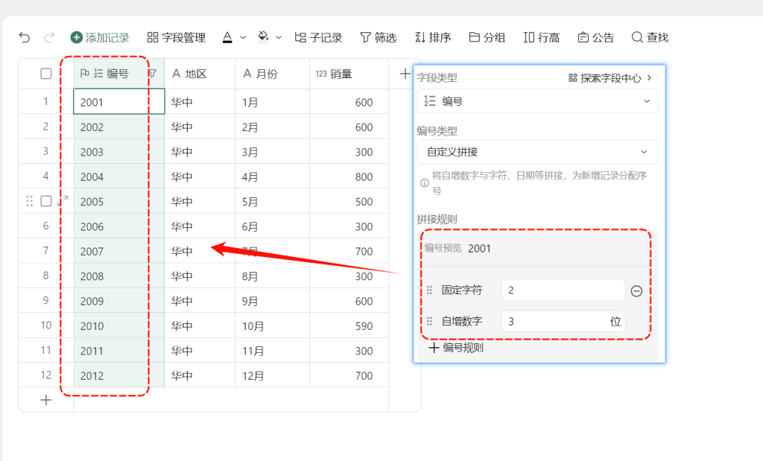763x461 pixels.
Task: Click the undo arrow icon
Action: coord(25,37)
